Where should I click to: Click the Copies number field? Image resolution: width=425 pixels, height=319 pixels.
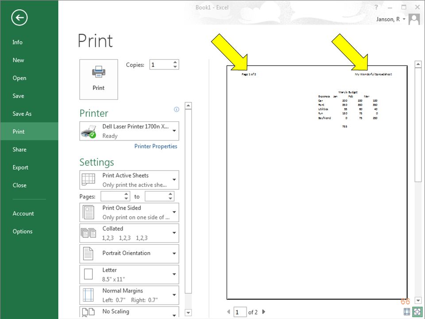click(x=161, y=65)
